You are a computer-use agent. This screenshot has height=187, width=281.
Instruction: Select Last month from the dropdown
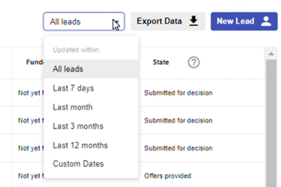click(x=91, y=107)
